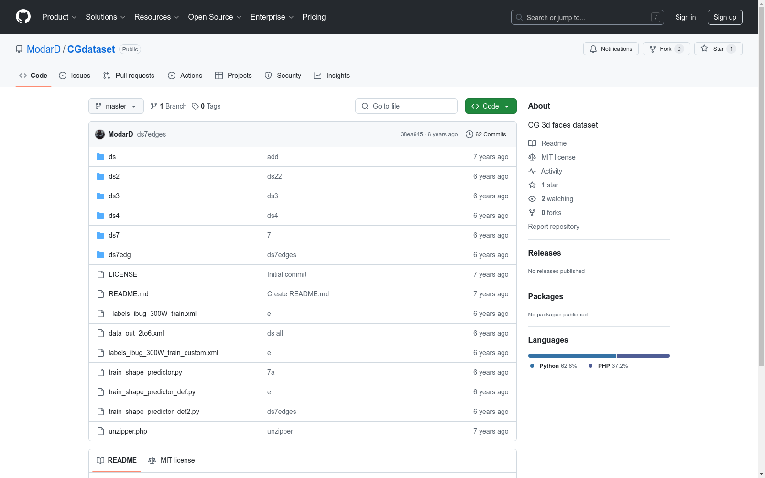Switch to the Pull requests tab
The height and width of the screenshot is (478, 765).
tap(129, 76)
